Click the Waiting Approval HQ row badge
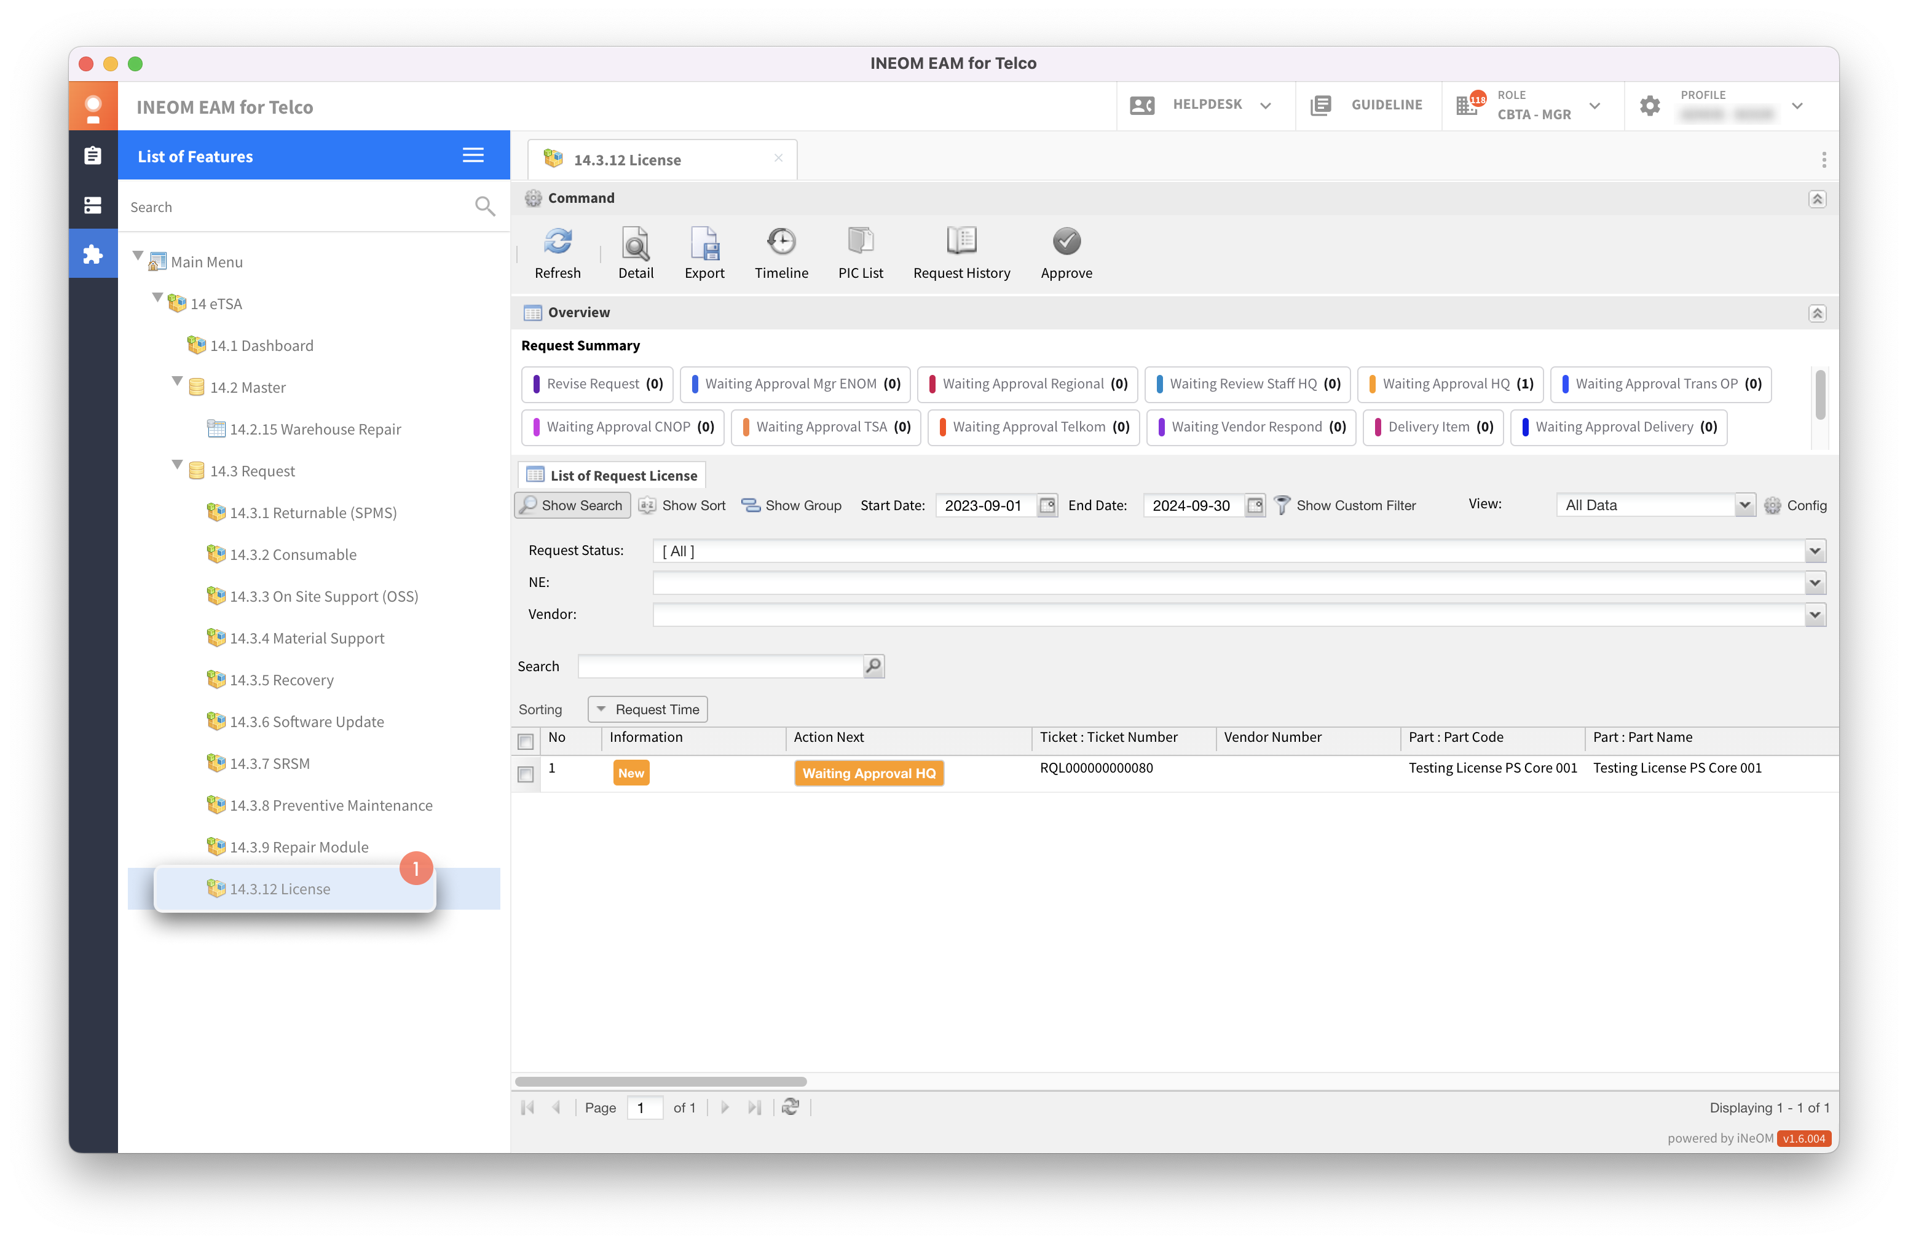 click(x=868, y=773)
